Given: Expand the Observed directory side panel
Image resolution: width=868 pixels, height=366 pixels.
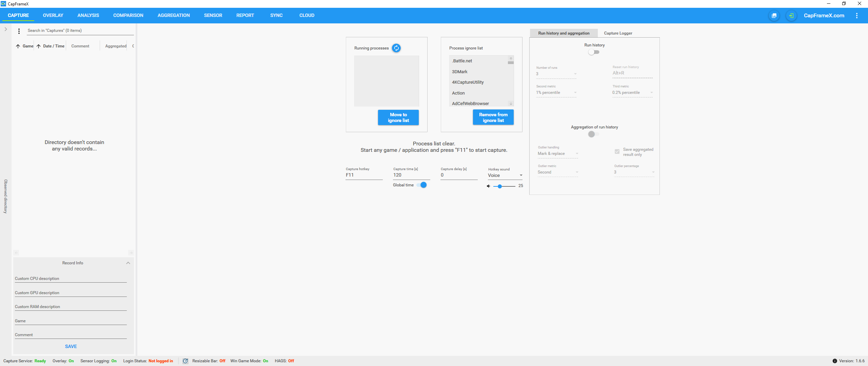Looking at the screenshot, I should pos(6,29).
